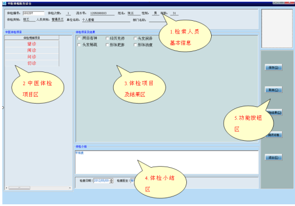
Task: Click the 体检编号 input field
Action: pyautogui.click(x=33, y=13)
